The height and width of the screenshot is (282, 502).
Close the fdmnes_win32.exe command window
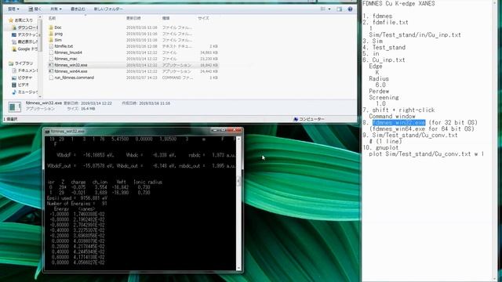pos(235,130)
